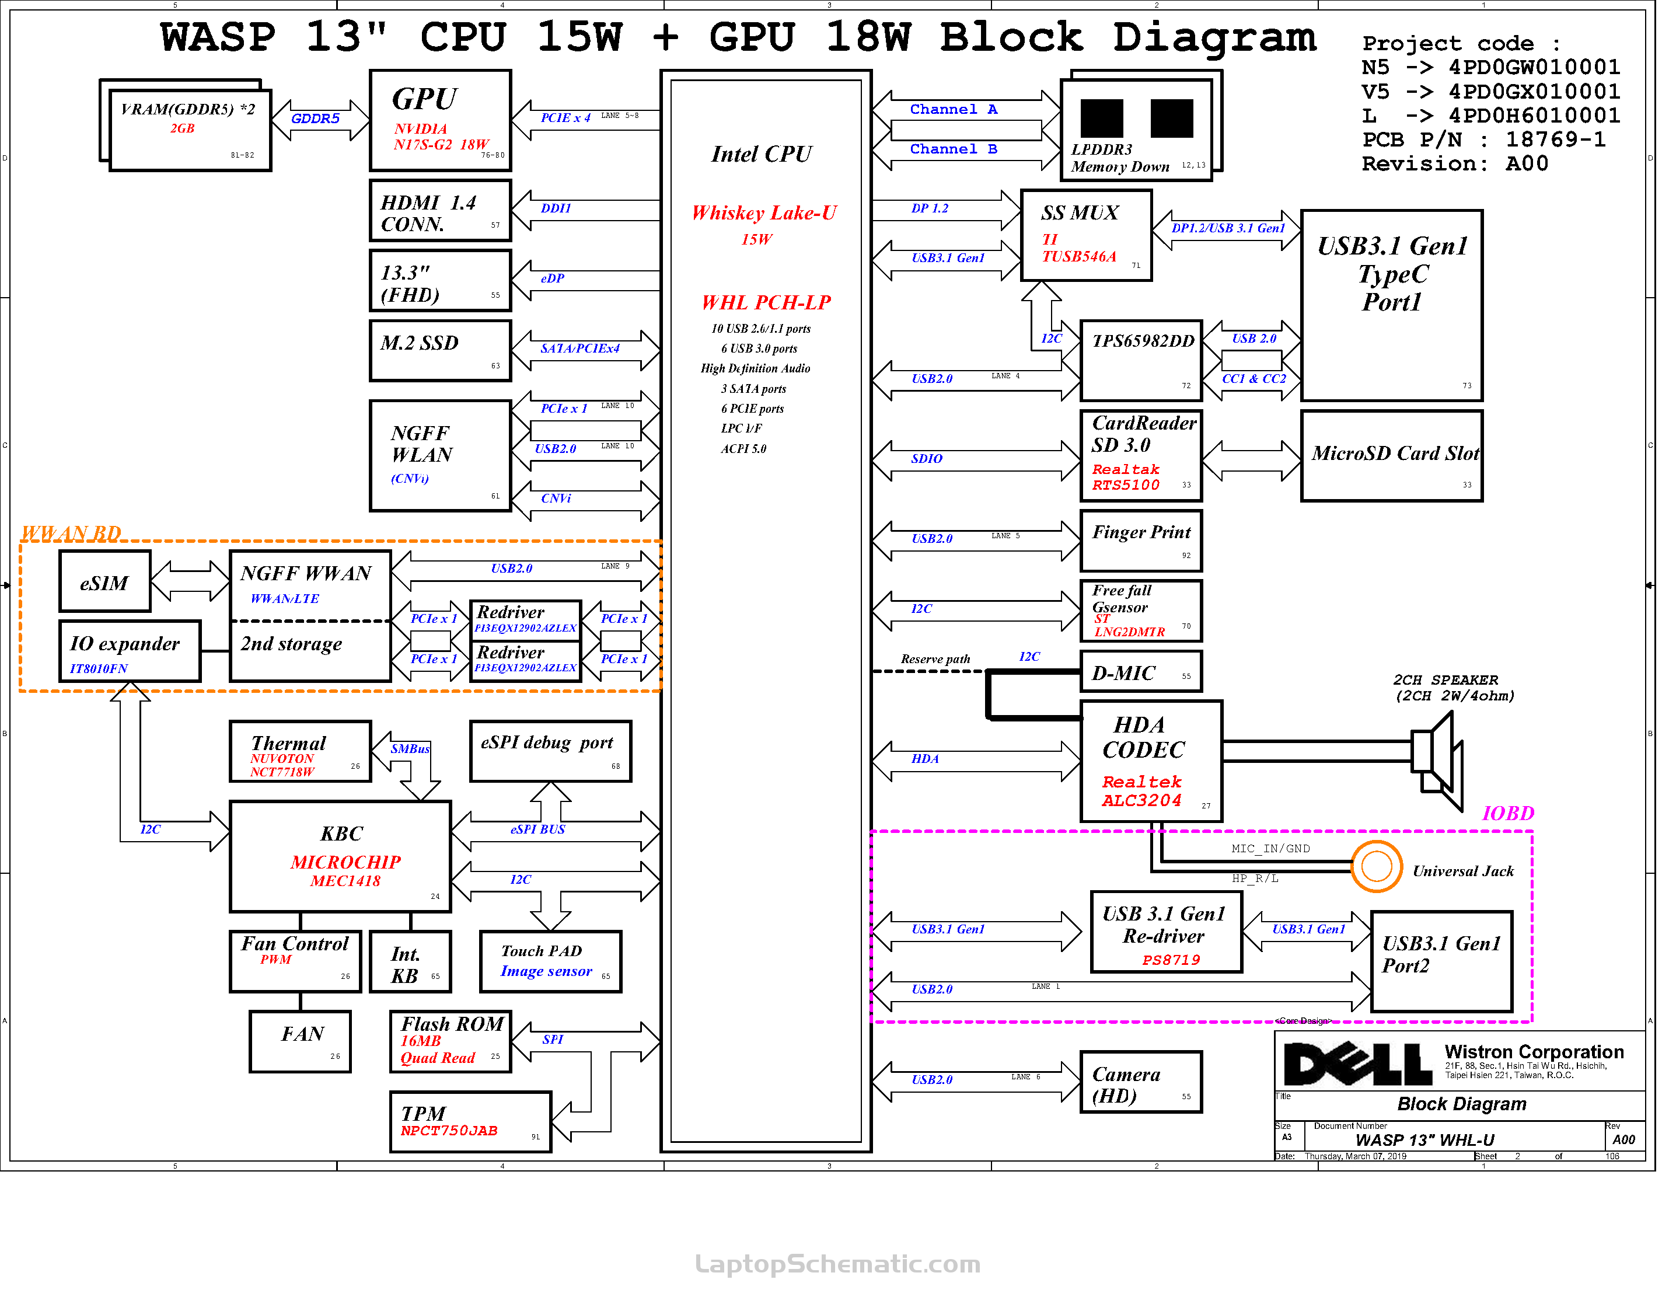The height and width of the screenshot is (1290, 1669).
Task: Click the SDIO bus label
Action: (x=926, y=459)
